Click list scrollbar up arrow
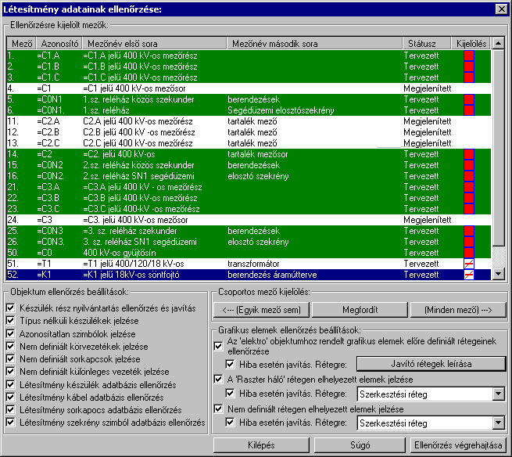Viewport: 512px width, 457px height. coord(498,43)
